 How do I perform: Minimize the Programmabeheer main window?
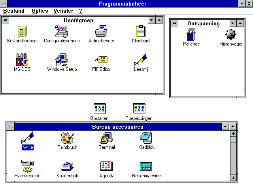(242, 4)
